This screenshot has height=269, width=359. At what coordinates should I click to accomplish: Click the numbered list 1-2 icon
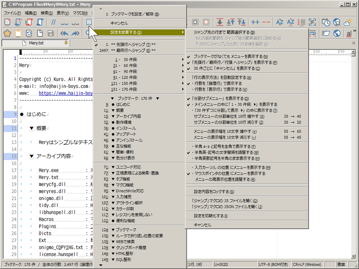pyautogui.click(x=301, y=22)
